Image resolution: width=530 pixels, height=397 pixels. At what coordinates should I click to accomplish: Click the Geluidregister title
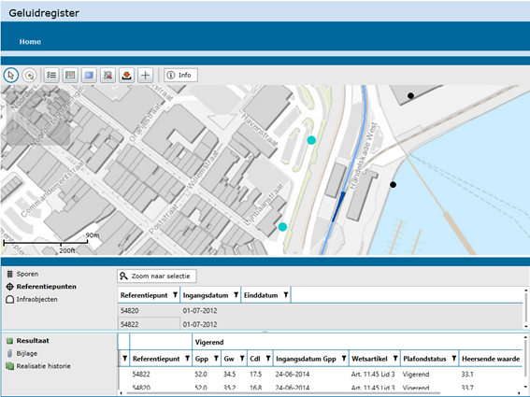coord(44,13)
